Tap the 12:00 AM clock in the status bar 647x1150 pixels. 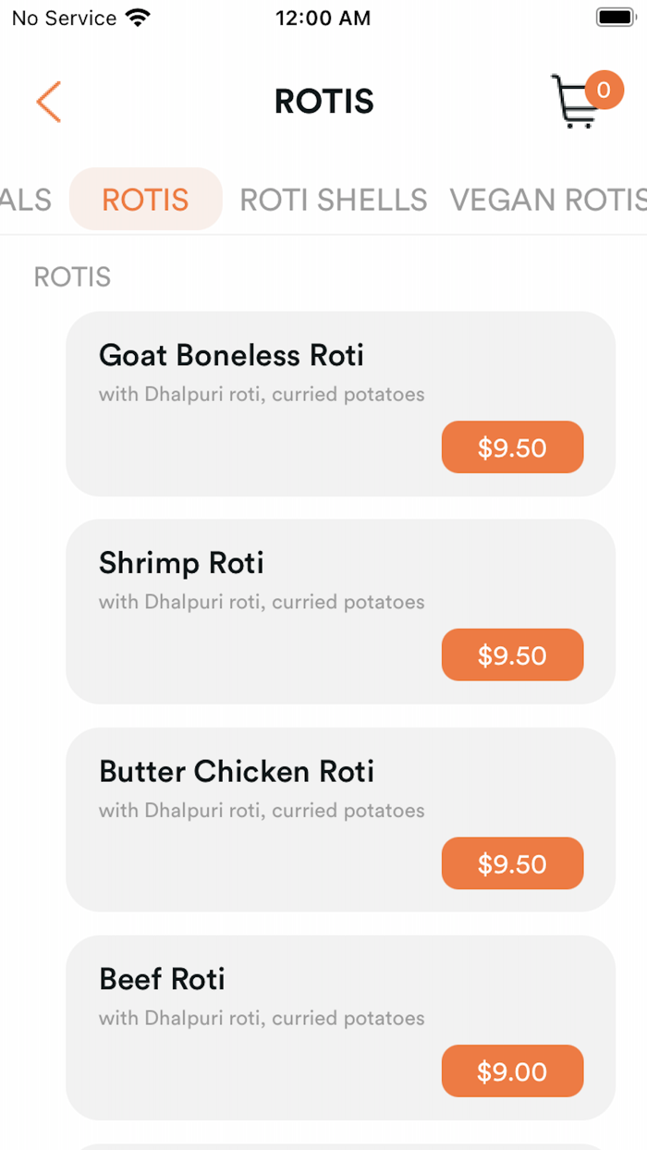click(x=323, y=18)
